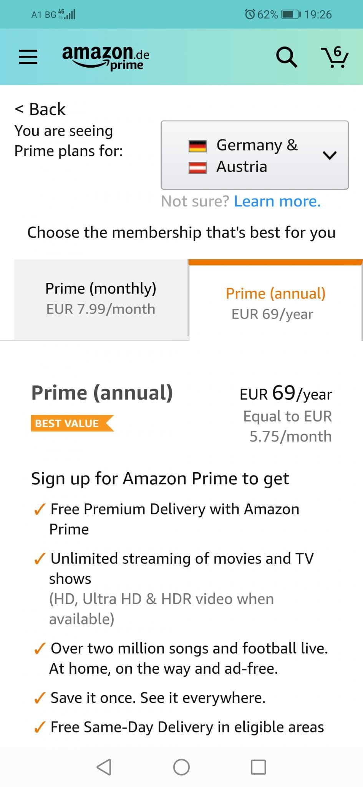The height and width of the screenshot is (787, 363).
Task: Open the hamburger navigation menu
Action: click(28, 57)
